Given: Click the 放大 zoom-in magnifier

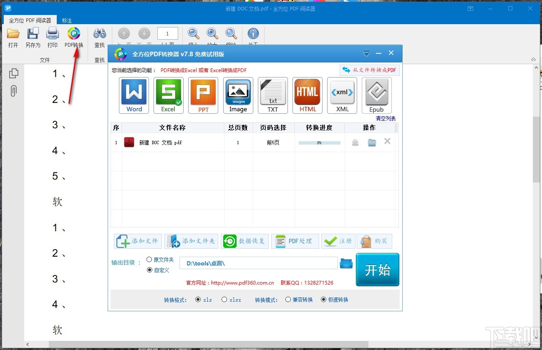Looking at the screenshot, I should tap(212, 34).
